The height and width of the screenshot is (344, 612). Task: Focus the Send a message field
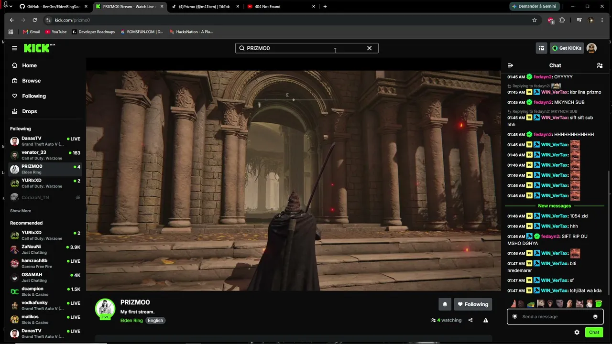(x=555, y=317)
